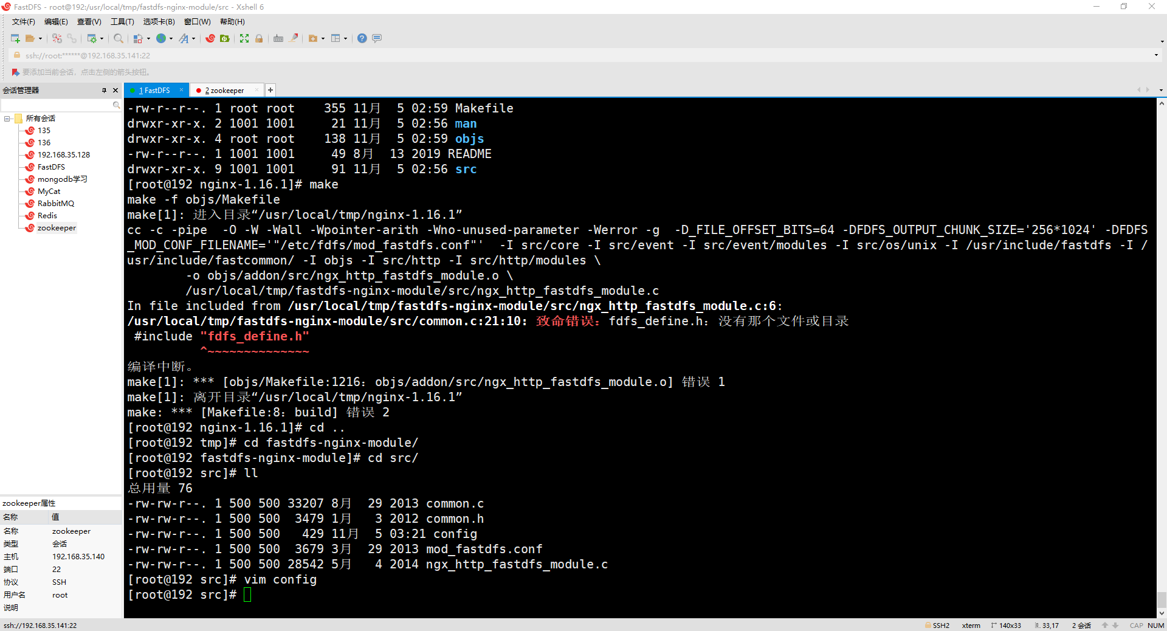
Task: Click terminal scrollbar down arrow
Action: pos(1162,613)
